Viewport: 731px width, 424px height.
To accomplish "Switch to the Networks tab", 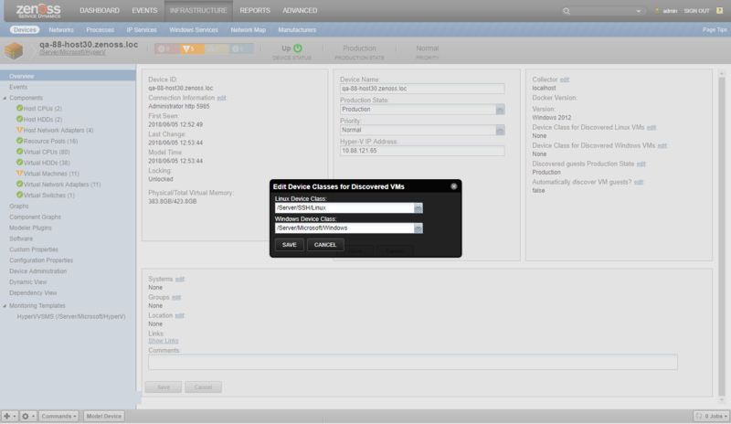I will coord(61,30).
